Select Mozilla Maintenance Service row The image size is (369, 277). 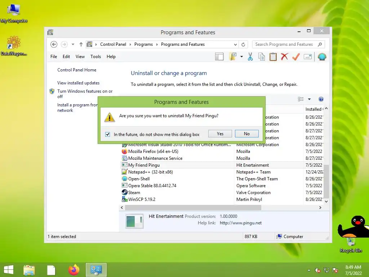click(x=222, y=158)
